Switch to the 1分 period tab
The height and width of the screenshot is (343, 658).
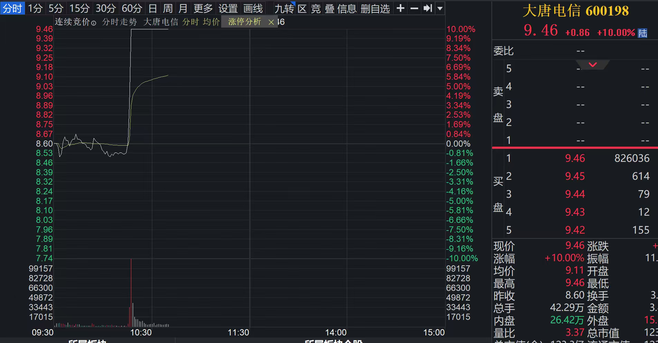tap(35, 8)
